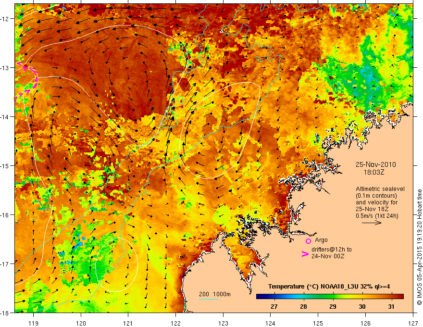This screenshot has width=423, height=327.
Task: Click the '200 1000m' isobath label
Action: (x=215, y=294)
